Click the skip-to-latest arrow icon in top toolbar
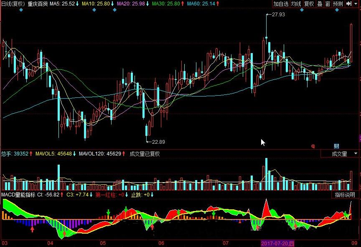 348,4
